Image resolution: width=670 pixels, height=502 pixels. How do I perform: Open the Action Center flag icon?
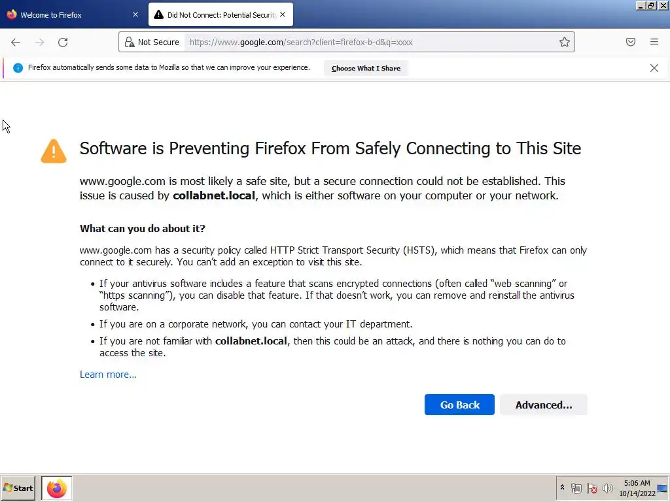point(591,488)
